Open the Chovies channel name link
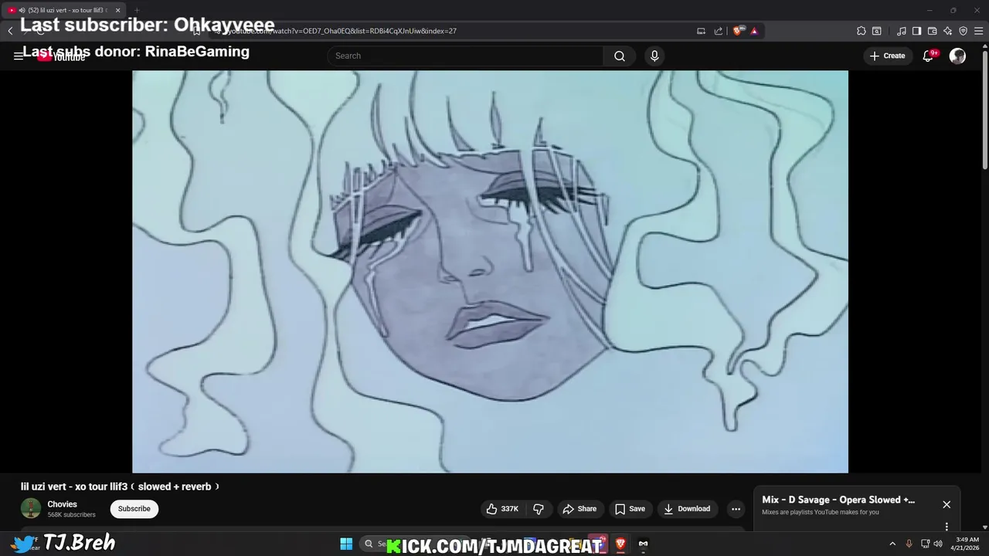Viewport: 989px width, 556px height. click(x=62, y=504)
